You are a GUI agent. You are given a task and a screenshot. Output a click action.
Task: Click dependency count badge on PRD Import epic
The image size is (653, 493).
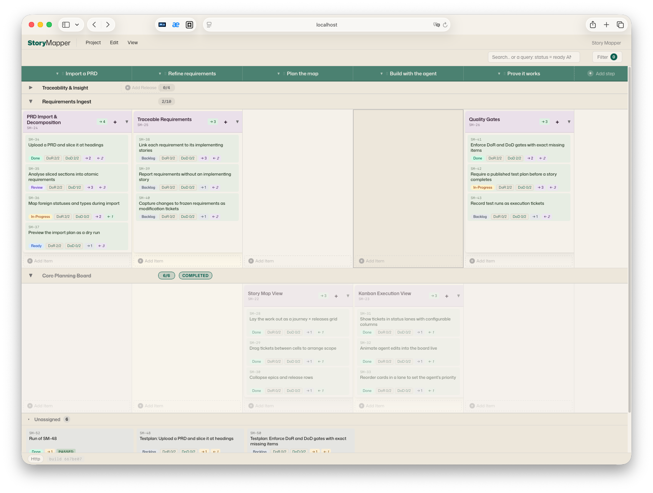click(102, 122)
